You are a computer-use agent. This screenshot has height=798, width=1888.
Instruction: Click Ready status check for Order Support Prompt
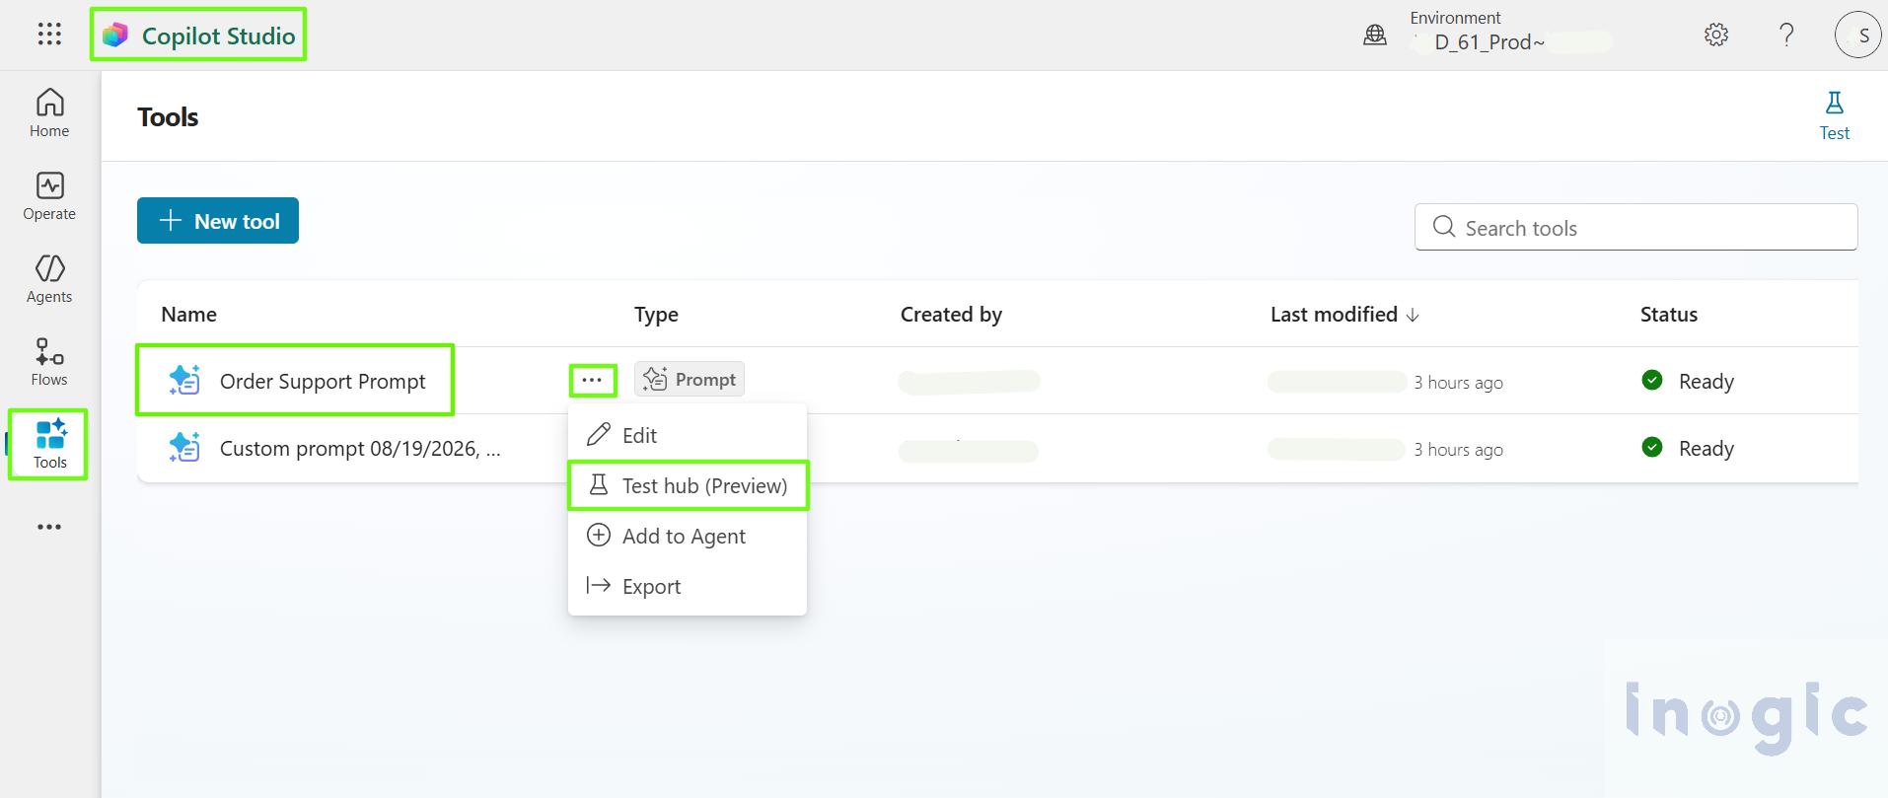click(1652, 380)
